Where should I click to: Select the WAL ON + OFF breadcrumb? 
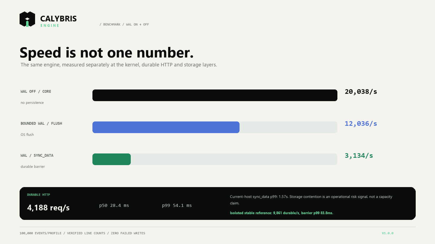point(137,24)
